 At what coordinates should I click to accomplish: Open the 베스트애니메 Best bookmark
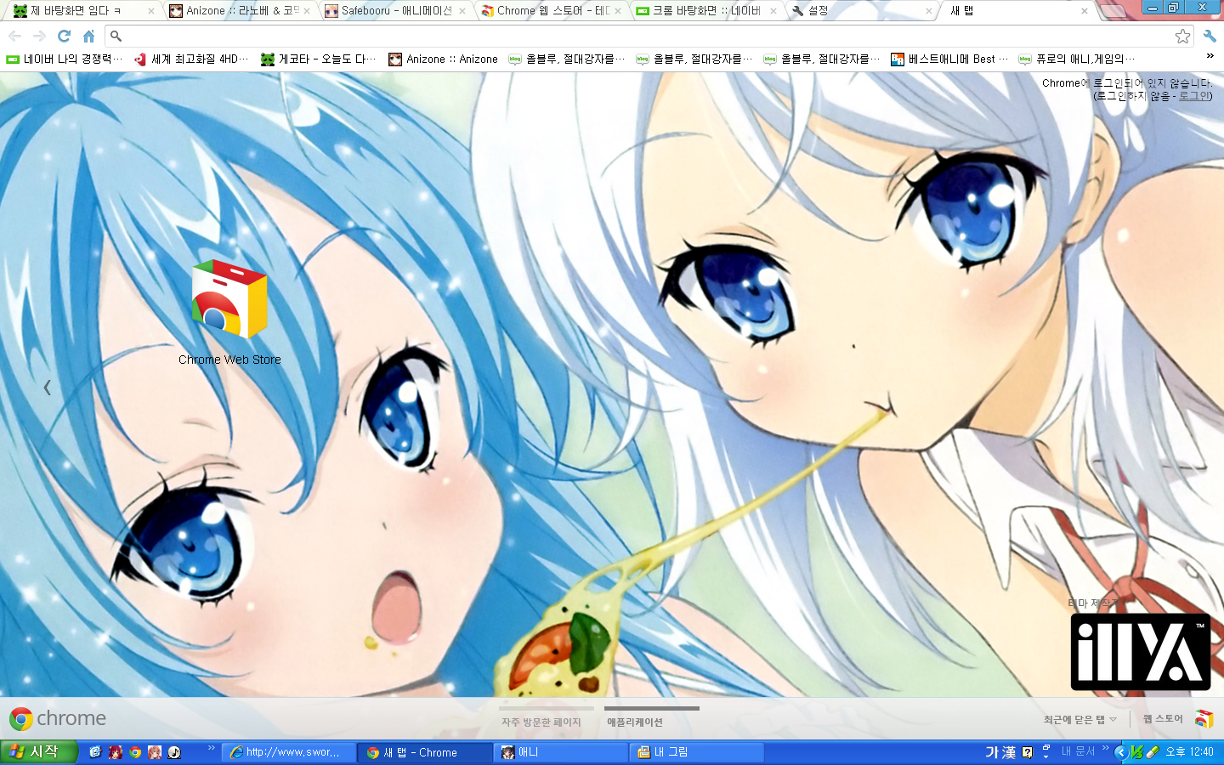(949, 59)
